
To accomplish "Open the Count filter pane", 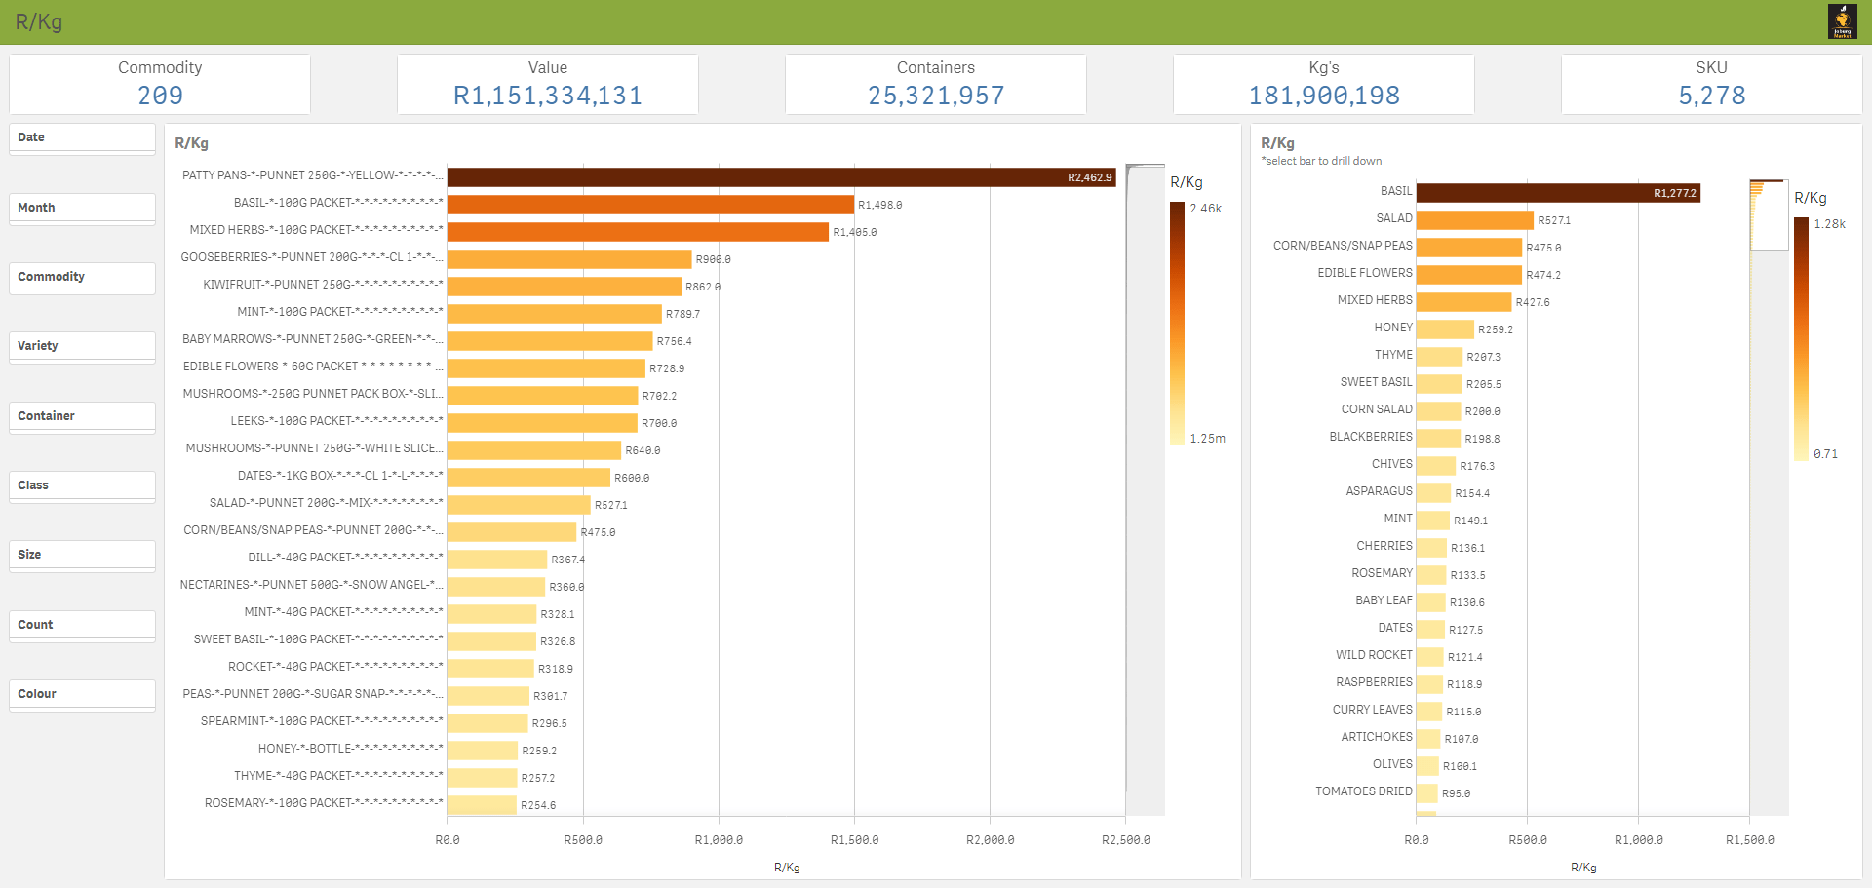I will (82, 625).
